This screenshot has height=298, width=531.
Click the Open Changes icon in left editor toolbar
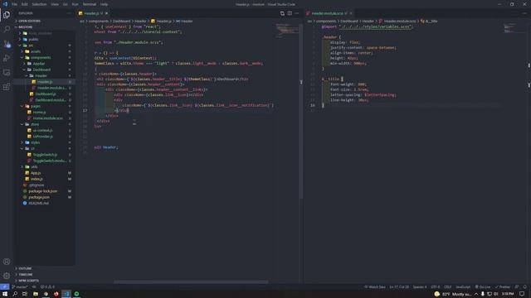pyautogui.click(x=282, y=13)
